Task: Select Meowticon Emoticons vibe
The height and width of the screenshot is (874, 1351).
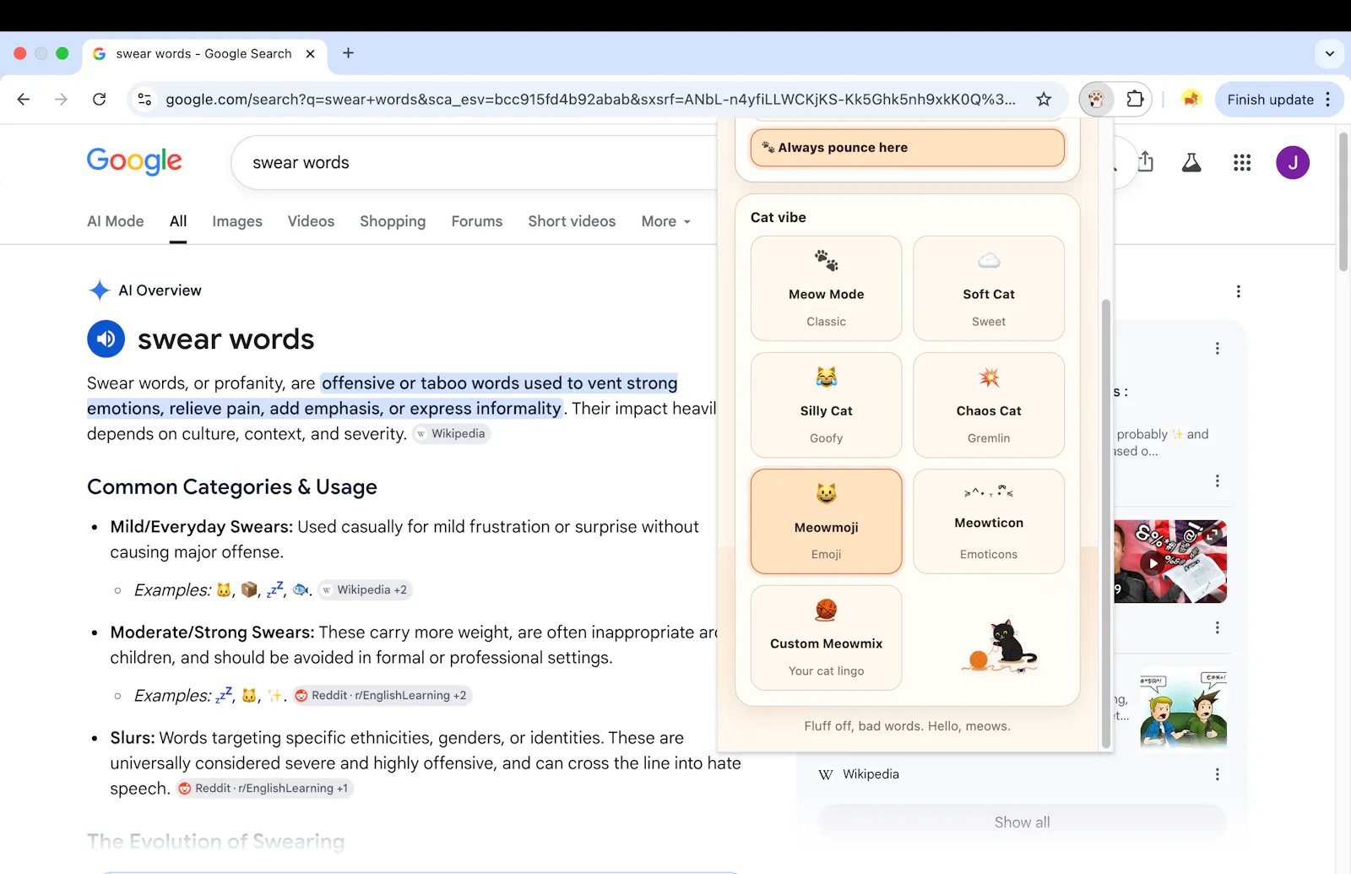Action: coord(989,522)
